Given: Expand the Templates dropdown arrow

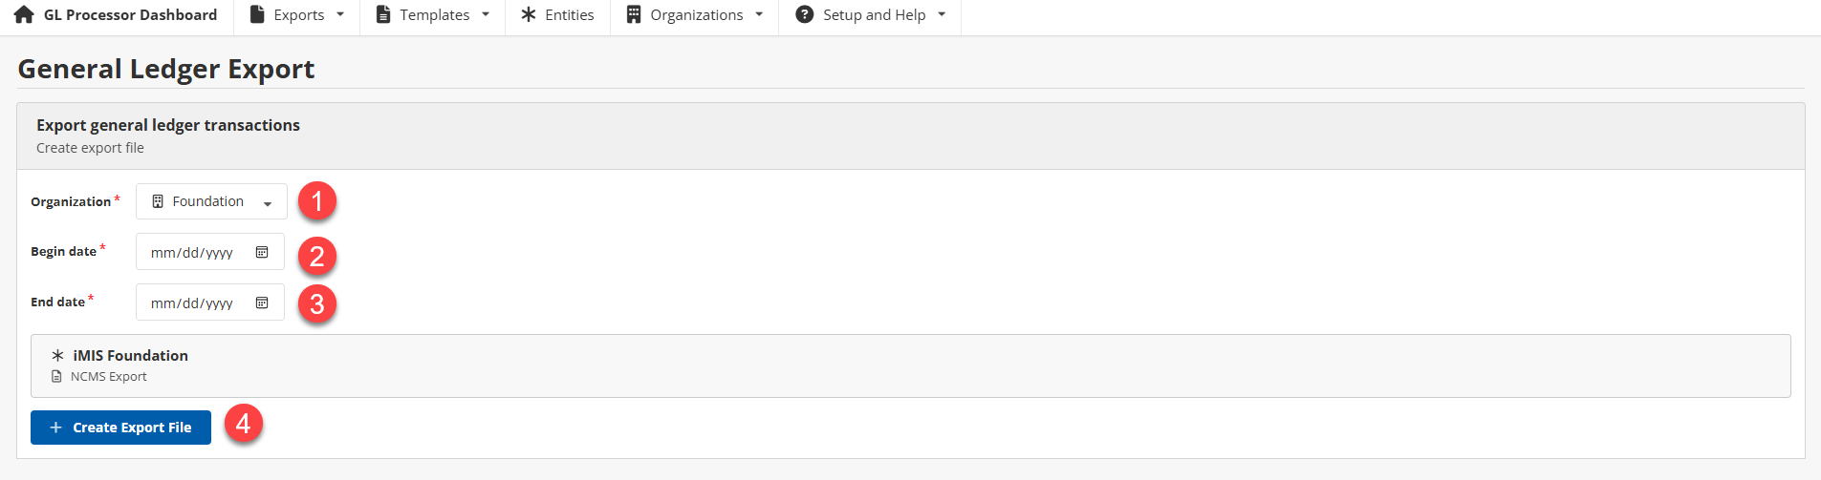Looking at the screenshot, I should tap(486, 15).
